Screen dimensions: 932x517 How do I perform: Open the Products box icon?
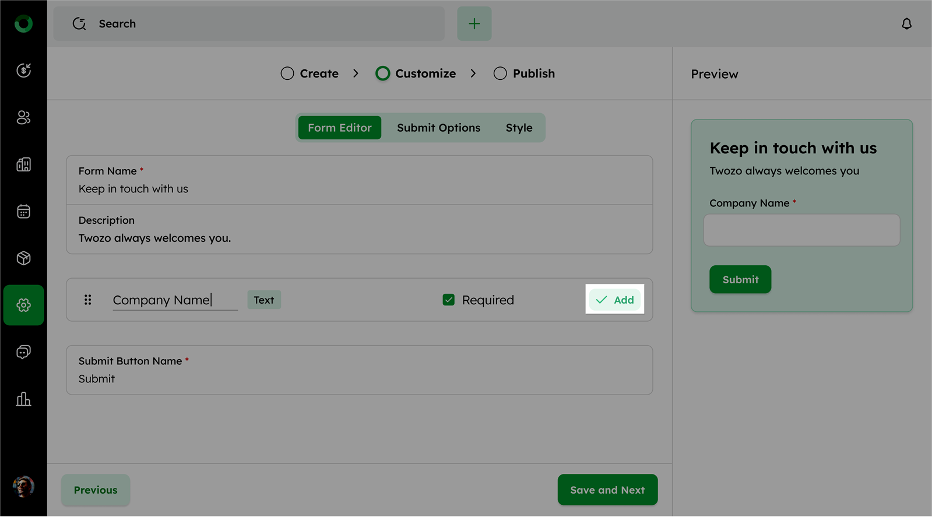click(23, 258)
